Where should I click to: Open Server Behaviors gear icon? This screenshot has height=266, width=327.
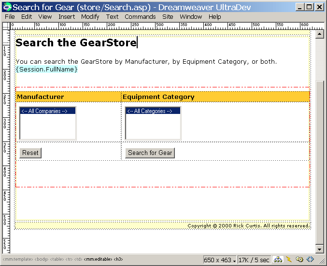(299, 260)
